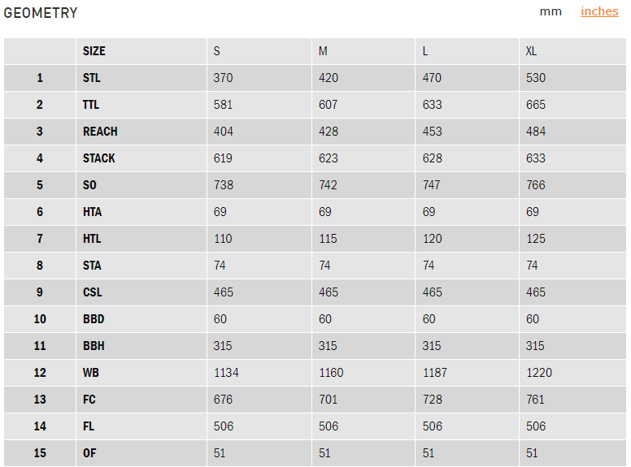The width and height of the screenshot is (631, 467).
Task: Select the WB row label
Action: click(90, 373)
